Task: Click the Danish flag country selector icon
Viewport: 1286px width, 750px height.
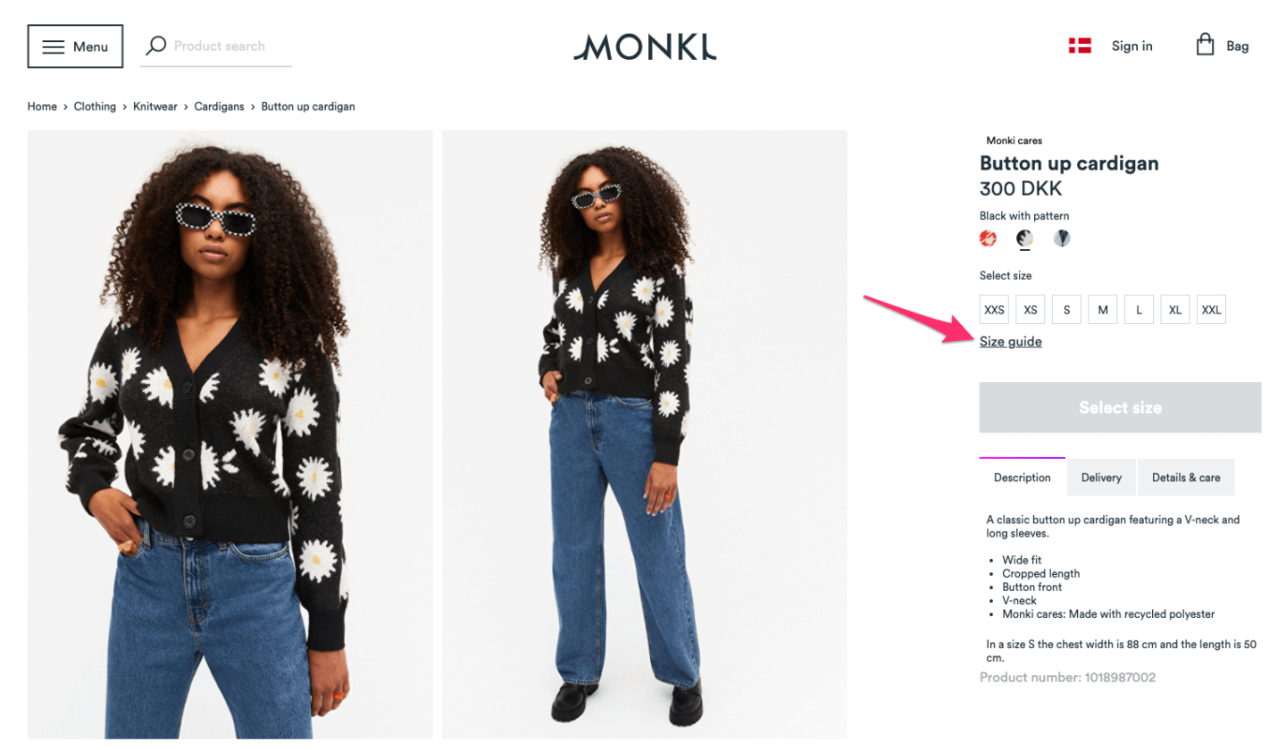Action: pyautogui.click(x=1079, y=45)
